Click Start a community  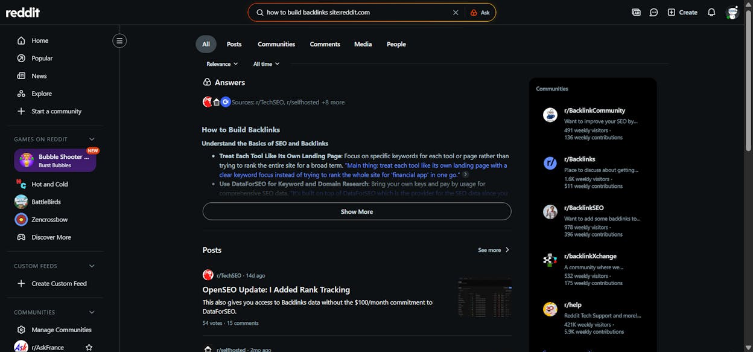pos(55,111)
